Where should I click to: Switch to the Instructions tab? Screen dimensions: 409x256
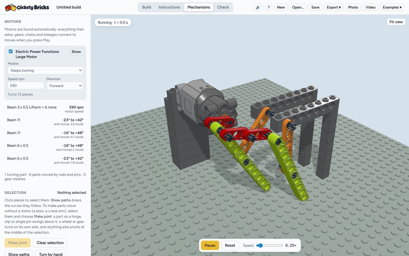169,7
